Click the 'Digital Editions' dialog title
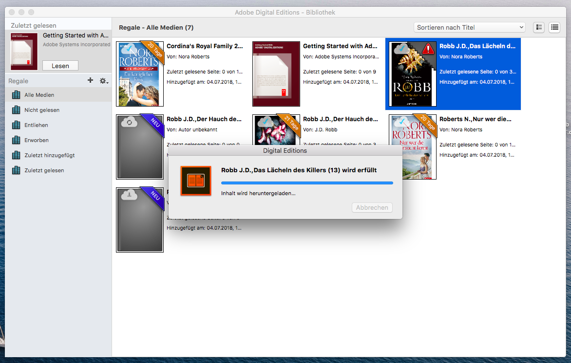 285,150
